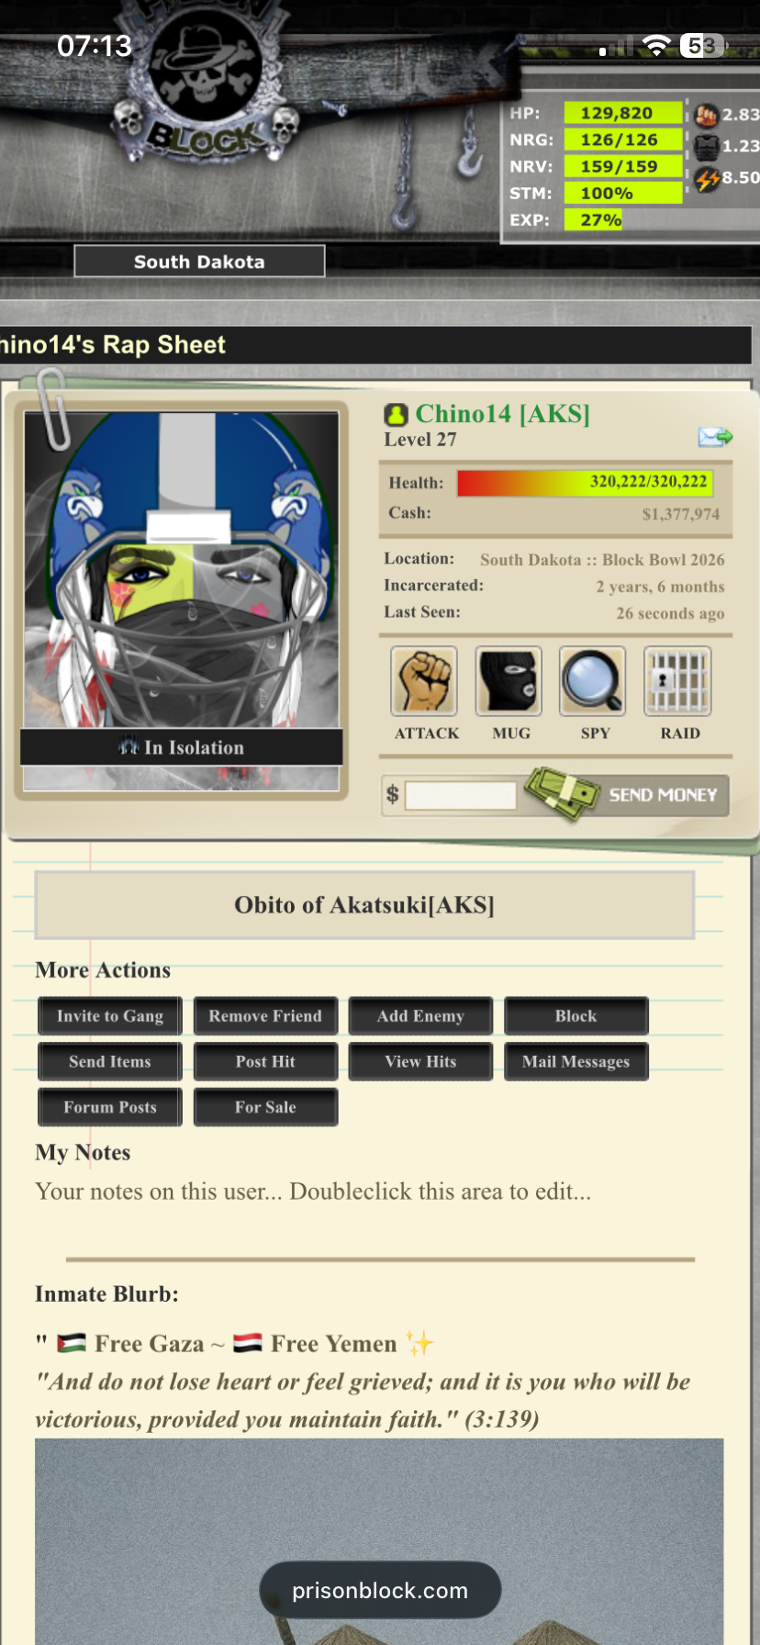760x1645 pixels.
Task: Click the defense vest stat icon
Action: tap(706, 147)
